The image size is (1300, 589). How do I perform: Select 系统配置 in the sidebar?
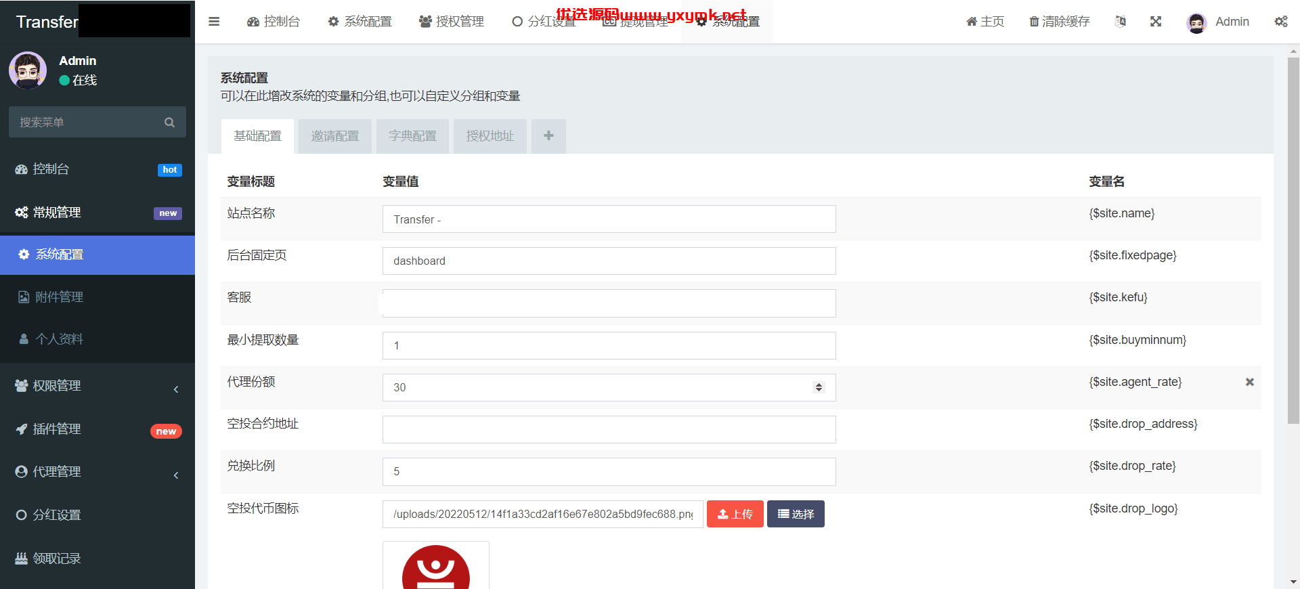tap(97, 255)
